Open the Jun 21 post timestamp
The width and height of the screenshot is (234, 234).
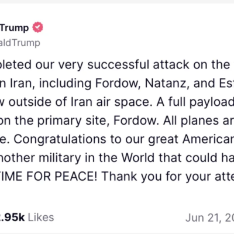click(x=209, y=218)
